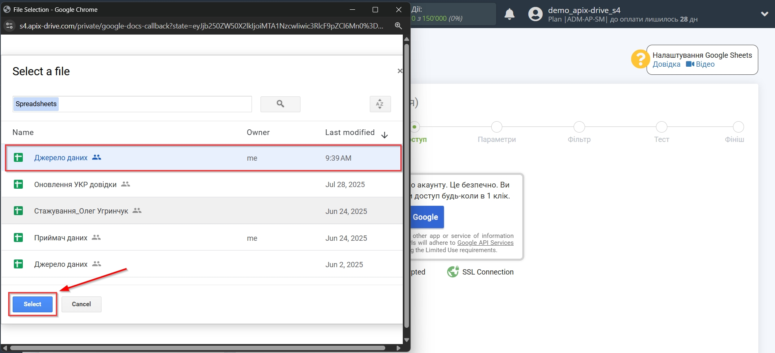Sort by Last modified arrow

point(384,135)
